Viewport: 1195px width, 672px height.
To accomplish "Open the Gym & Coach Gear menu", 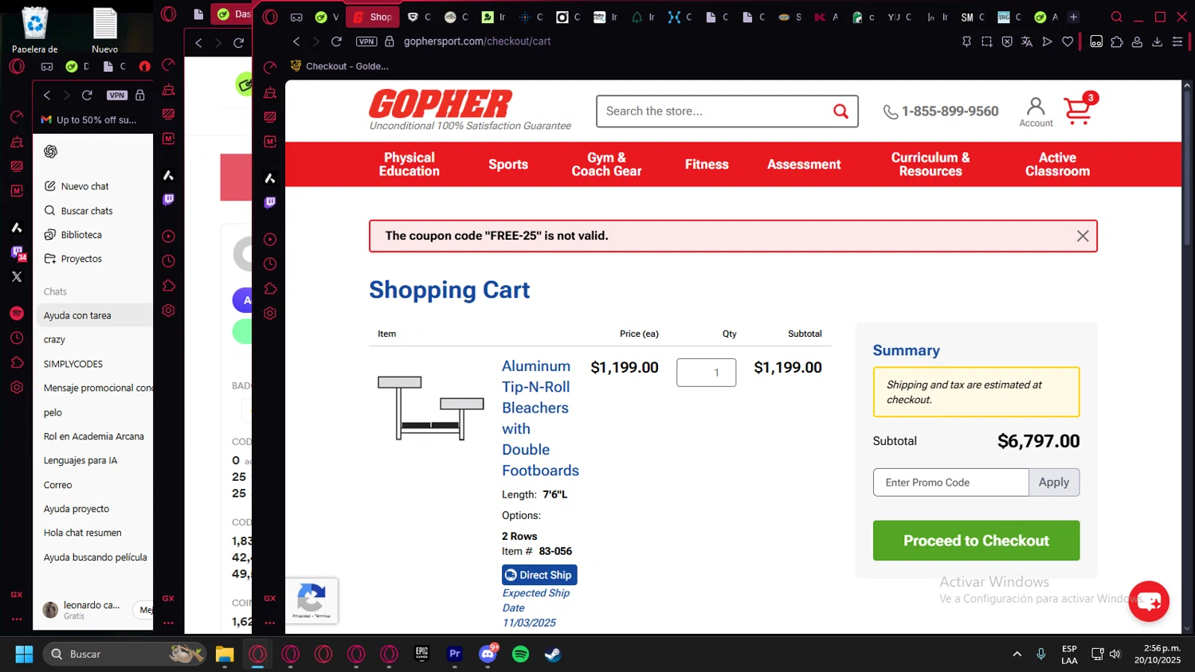I will click(x=606, y=164).
